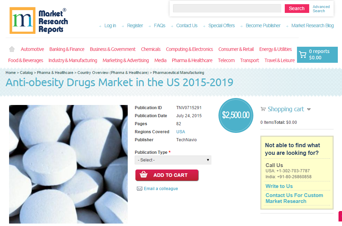Open the Pharma & Healthcare category
Screen dimensions: 342x226
pos(192,60)
